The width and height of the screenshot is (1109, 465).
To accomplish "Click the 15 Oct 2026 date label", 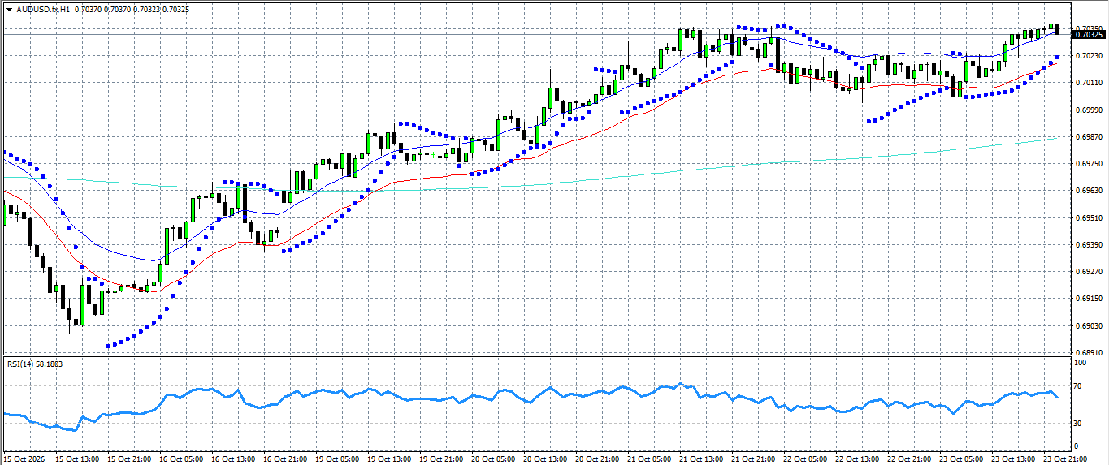I will [23, 459].
